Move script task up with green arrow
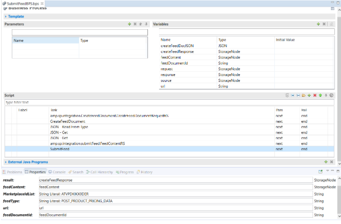Screen dimensions: 341x224 (x=320, y=95)
